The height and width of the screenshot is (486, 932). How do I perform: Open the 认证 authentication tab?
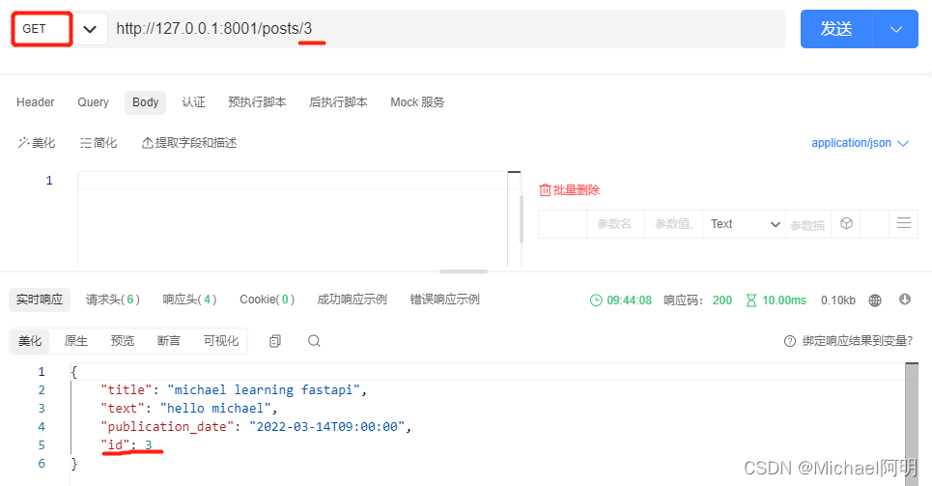(x=193, y=102)
